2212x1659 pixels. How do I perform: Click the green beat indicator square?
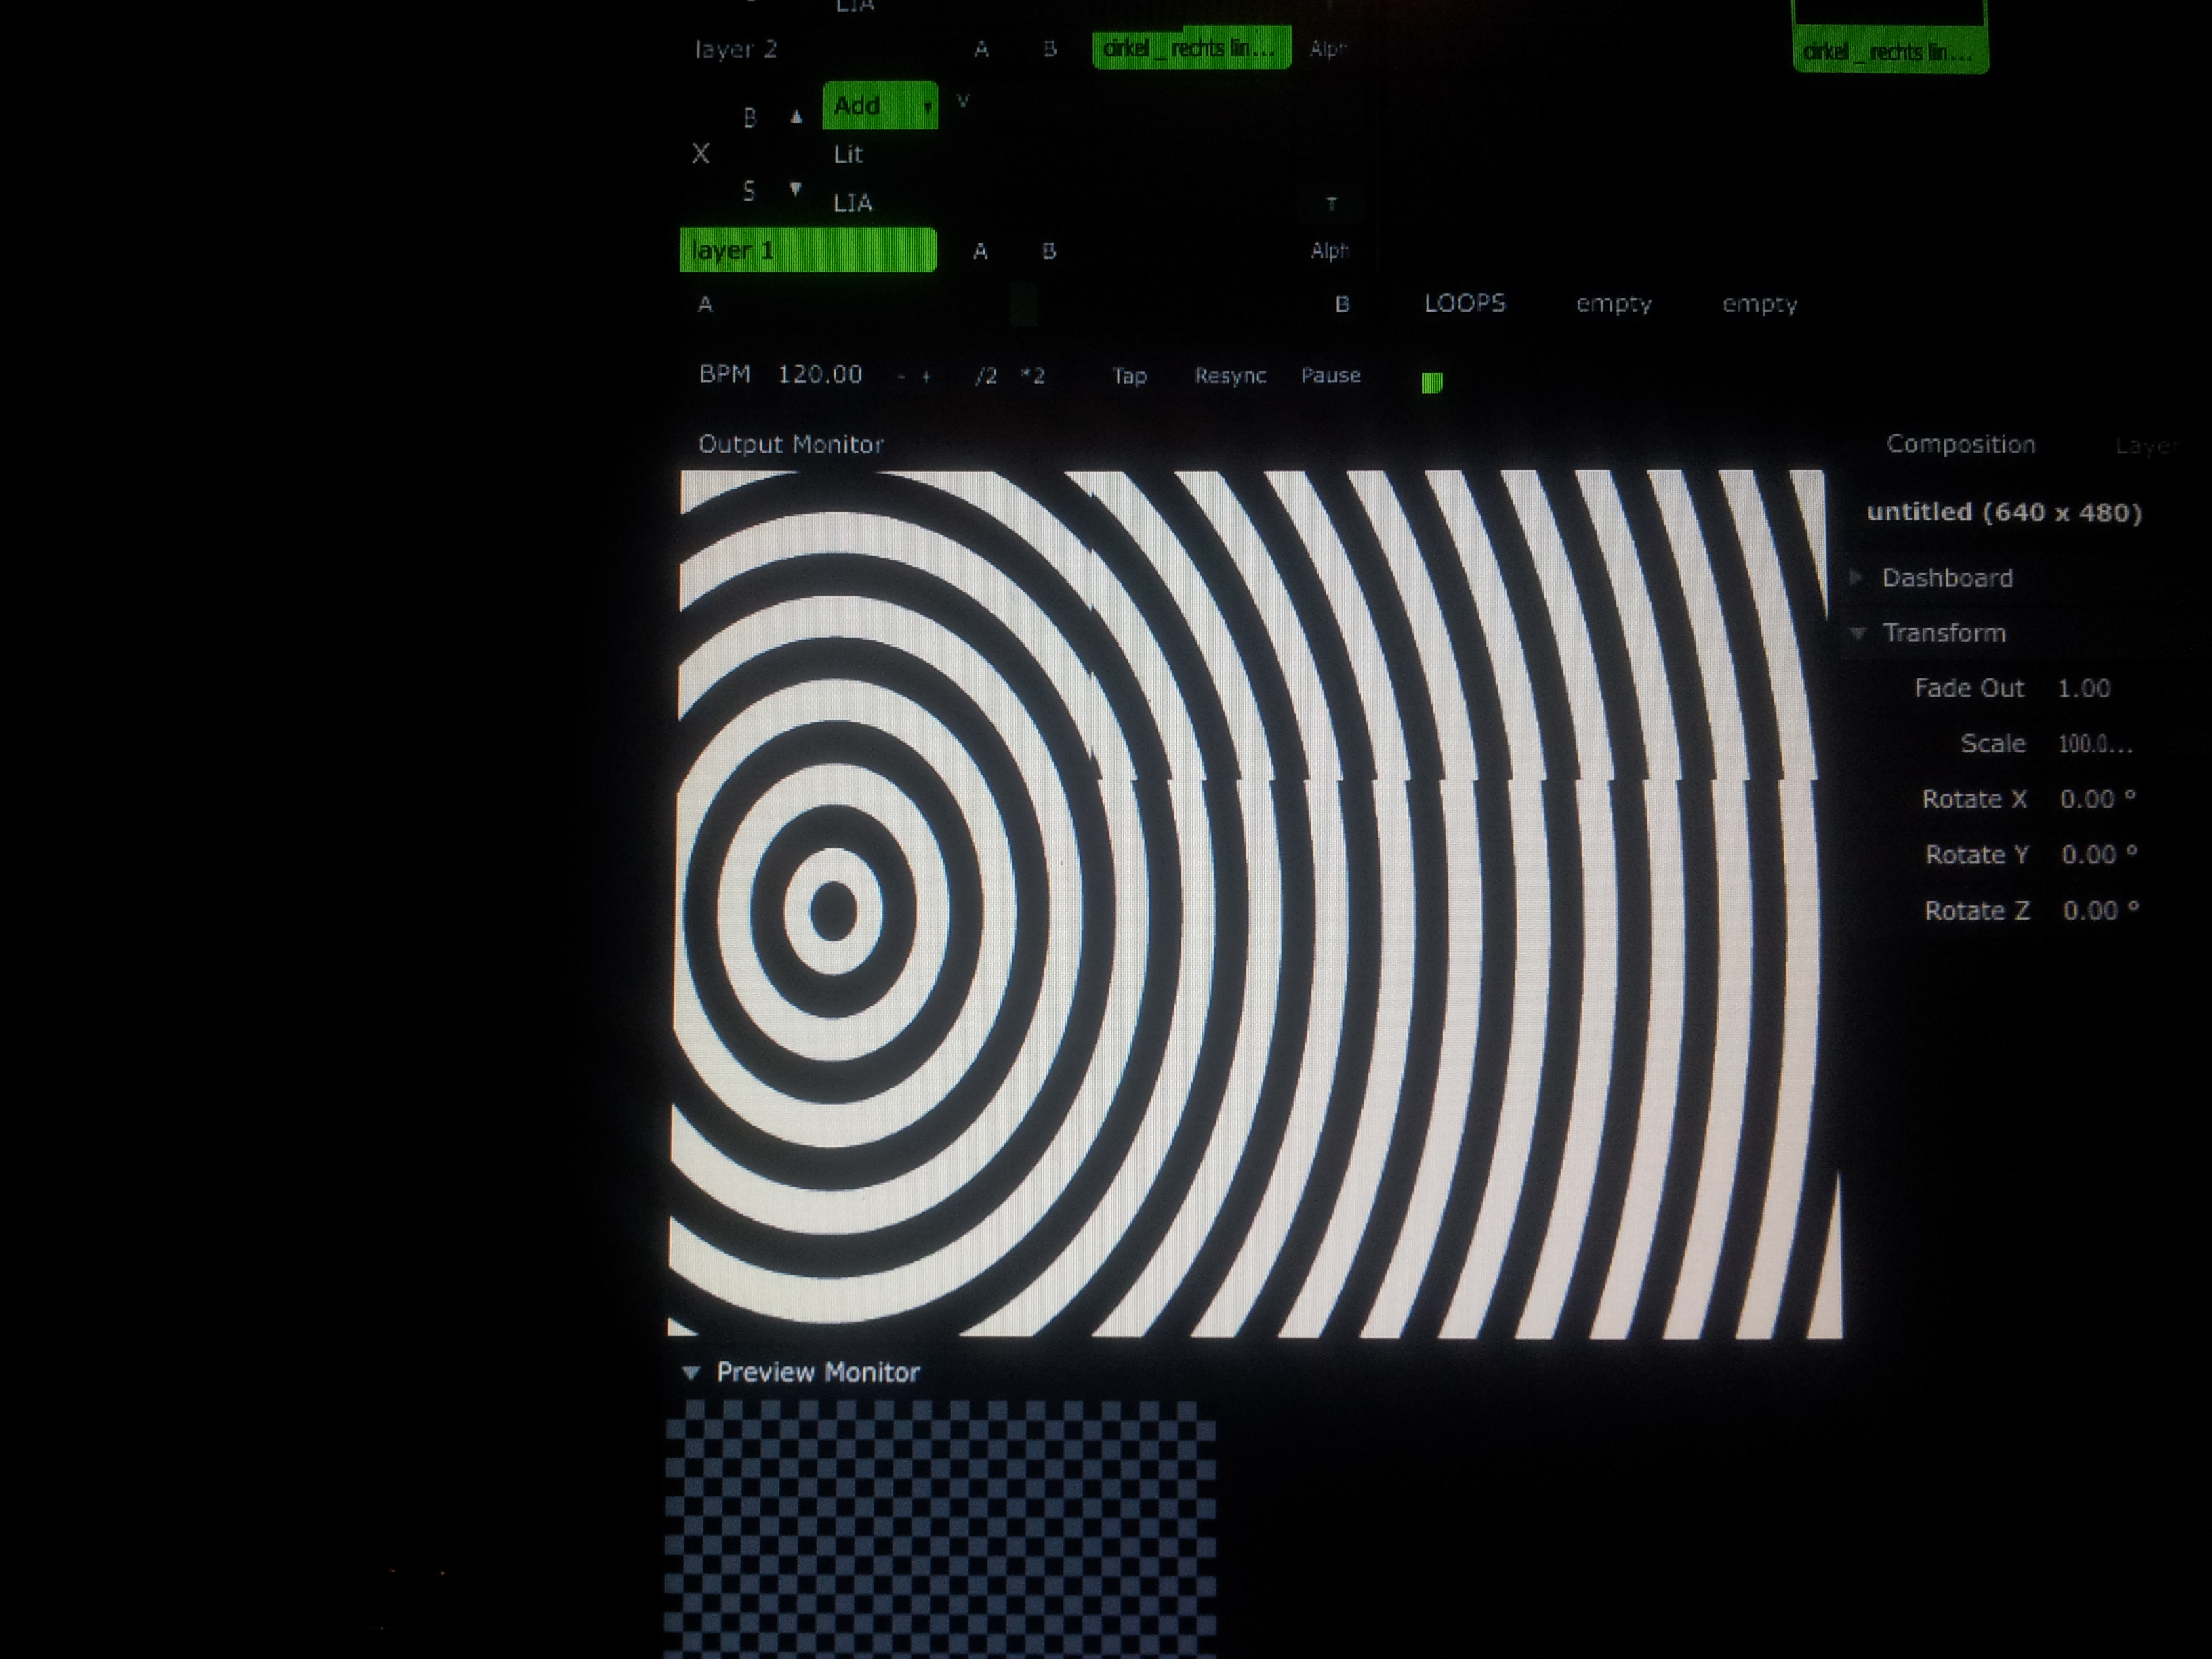tap(1432, 383)
